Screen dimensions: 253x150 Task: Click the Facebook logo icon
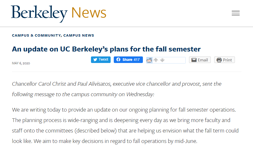[x=118, y=60]
